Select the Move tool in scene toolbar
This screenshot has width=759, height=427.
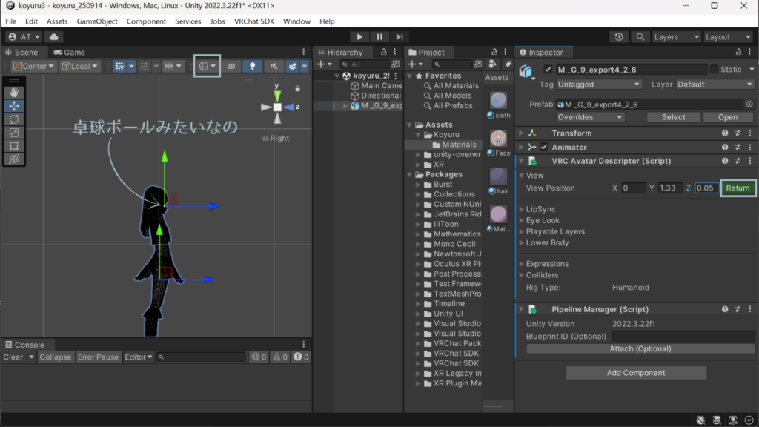pyautogui.click(x=14, y=106)
